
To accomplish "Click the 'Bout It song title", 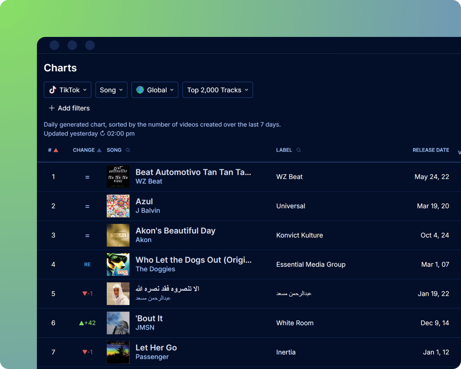I will click(149, 318).
